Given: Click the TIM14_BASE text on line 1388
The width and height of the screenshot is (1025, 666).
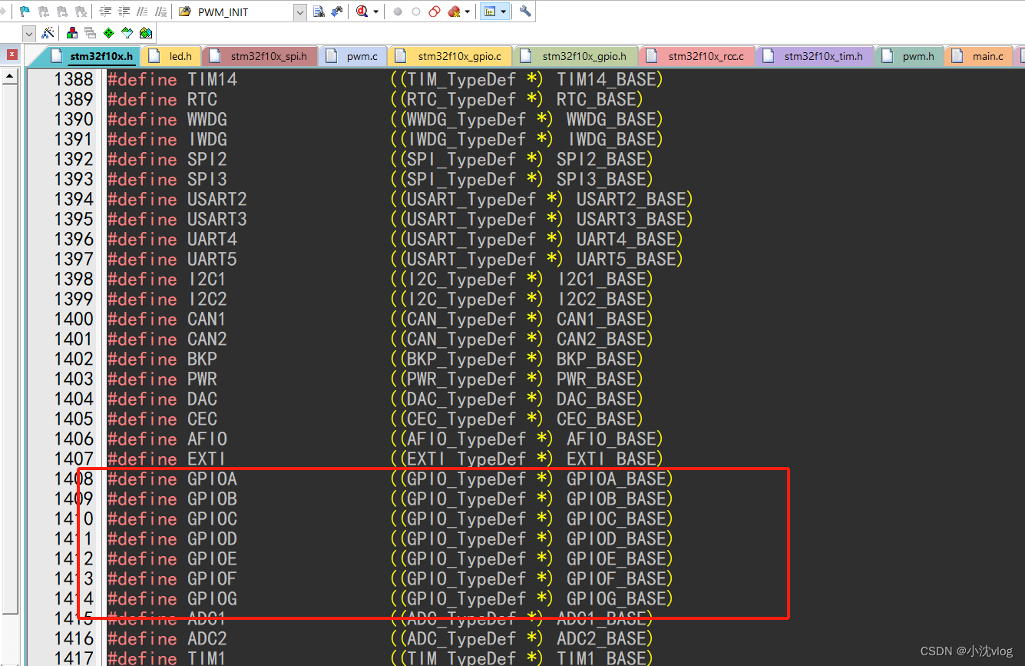Looking at the screenshot, I should [x=606, y=79].
